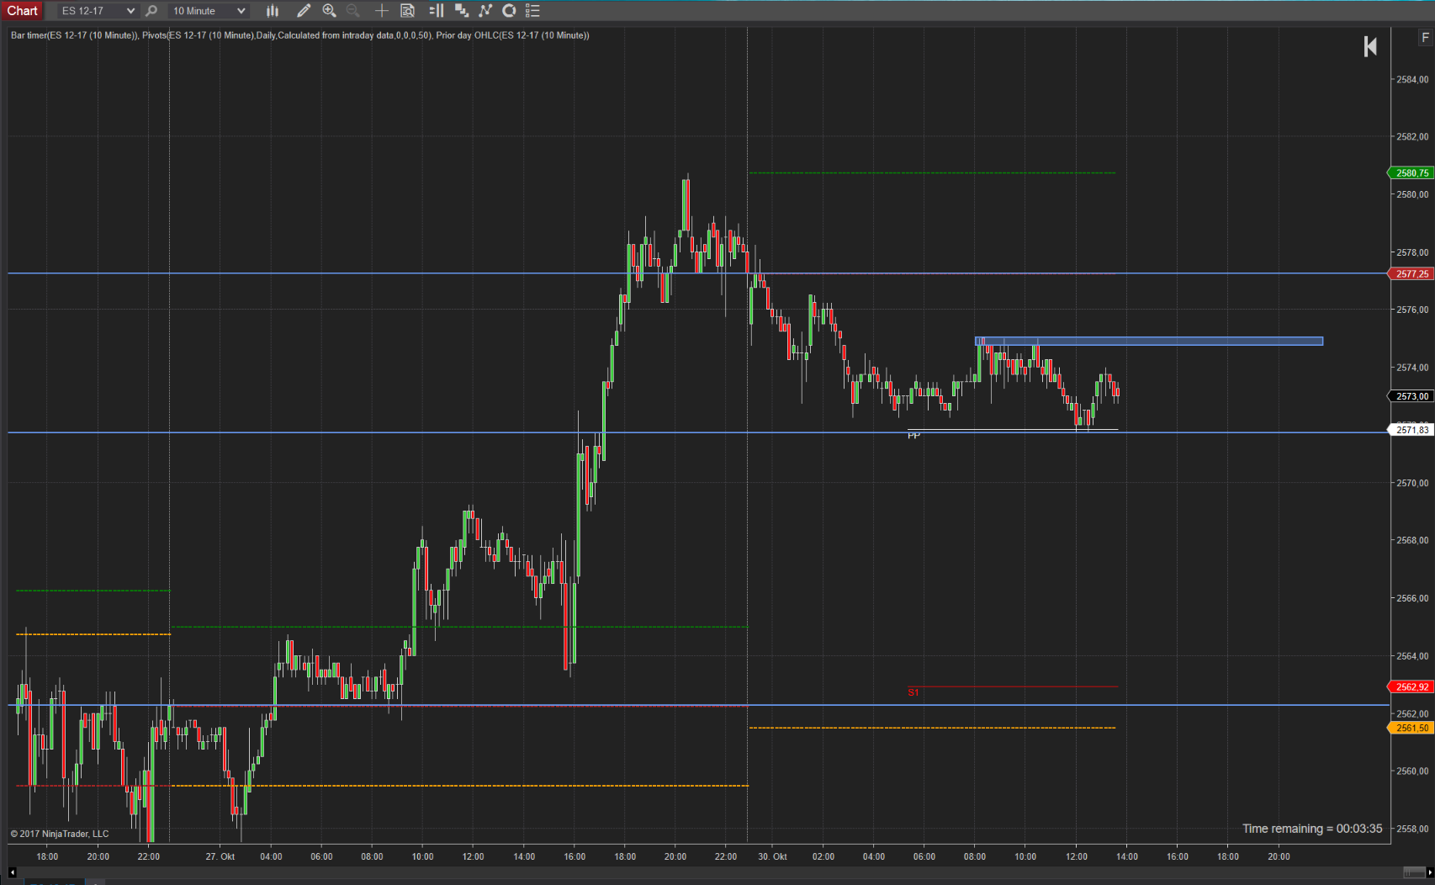Select the crosshair cursor tool

click(x=381, y=11)
